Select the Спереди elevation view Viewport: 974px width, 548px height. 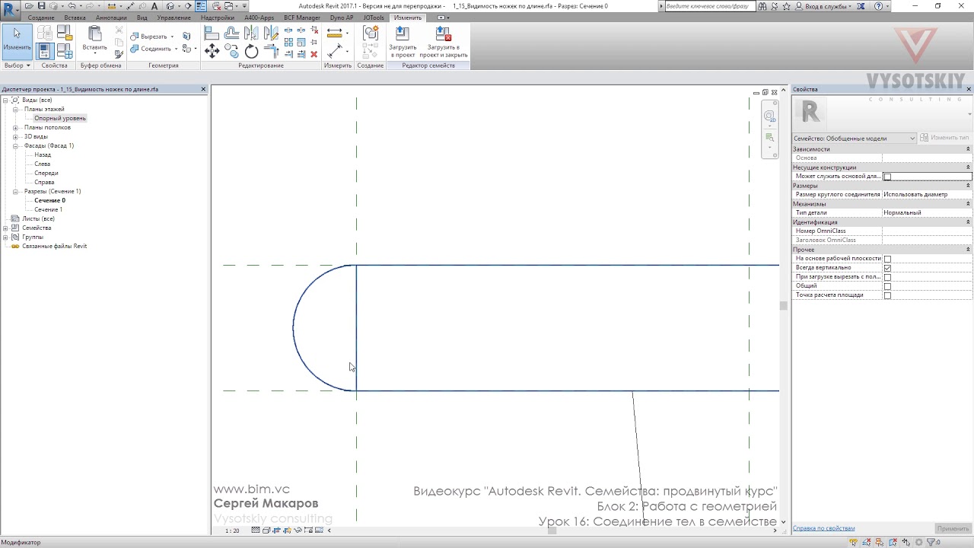pos(46,174)
